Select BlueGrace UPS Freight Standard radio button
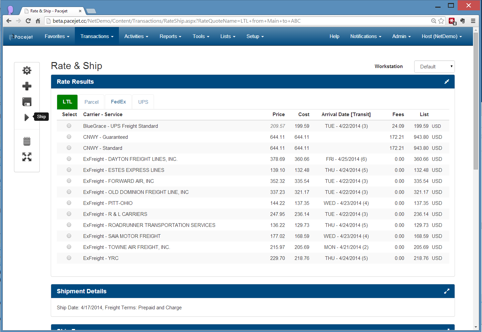 (69, 126)
